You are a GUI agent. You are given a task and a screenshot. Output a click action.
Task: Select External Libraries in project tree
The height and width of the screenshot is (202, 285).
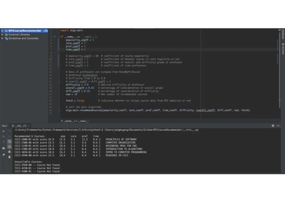click(x=19, y=34)
